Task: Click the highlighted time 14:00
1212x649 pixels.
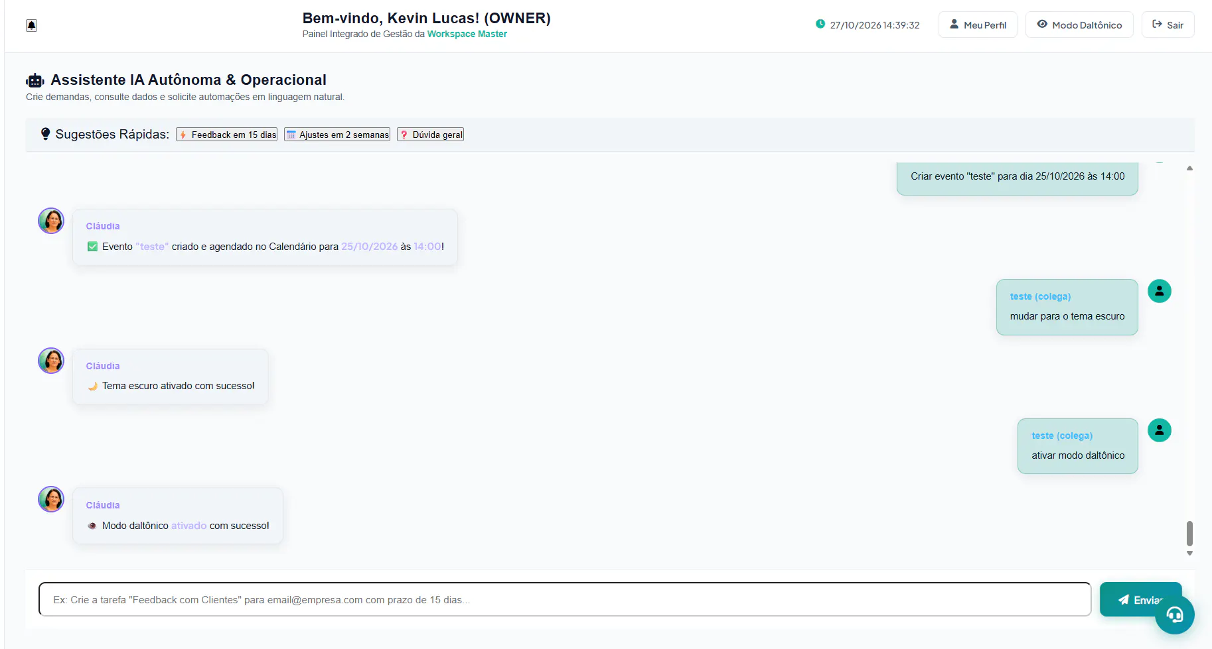Action: [427, 247]
